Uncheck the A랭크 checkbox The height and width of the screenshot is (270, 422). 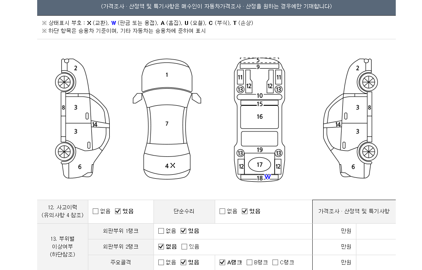coord(223,263)
